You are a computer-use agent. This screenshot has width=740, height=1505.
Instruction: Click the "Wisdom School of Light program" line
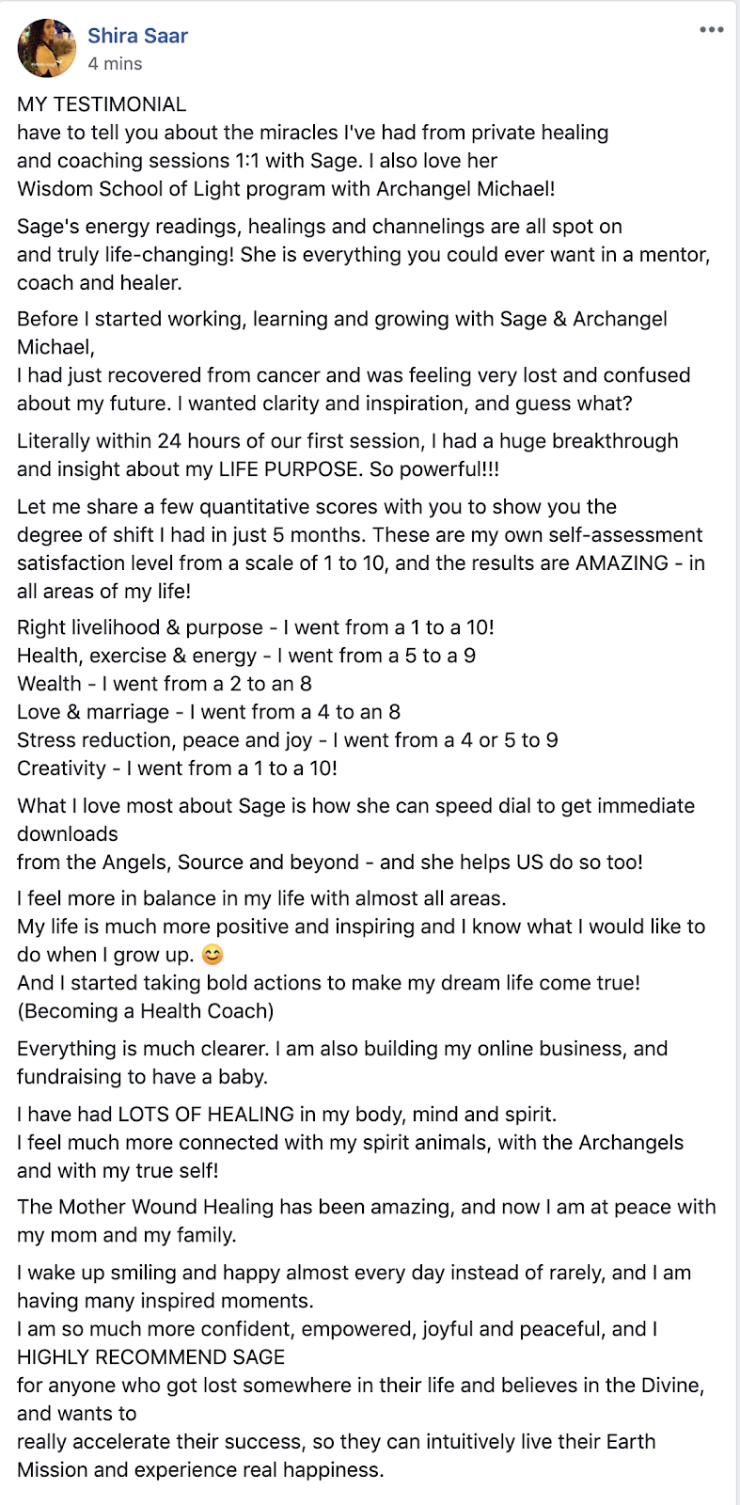(286, 189)
